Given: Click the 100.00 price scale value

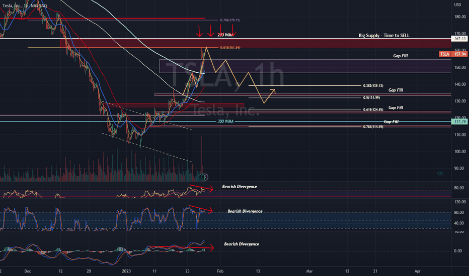Looking at the screenshot, I should pos(460,152).
